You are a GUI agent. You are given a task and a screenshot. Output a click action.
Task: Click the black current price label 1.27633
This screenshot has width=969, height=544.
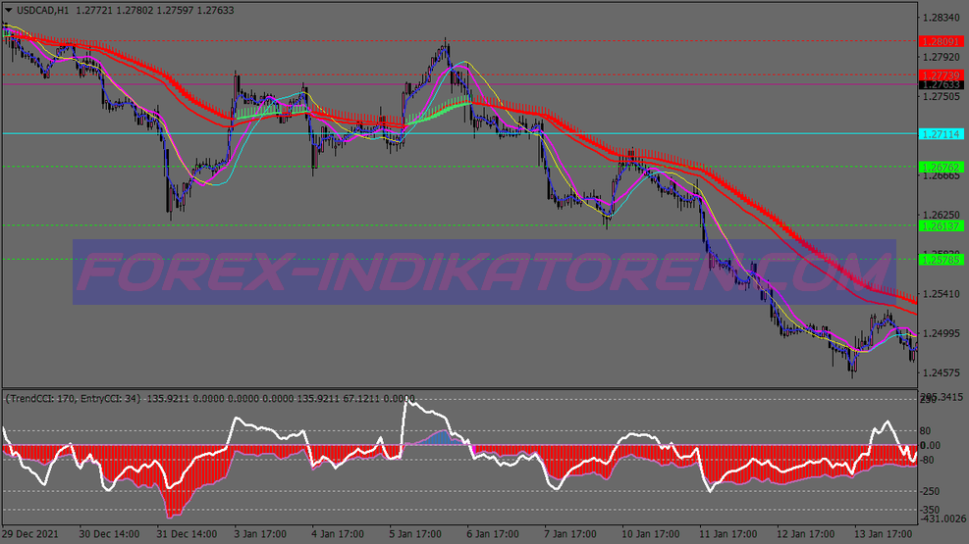click(942, 85)
